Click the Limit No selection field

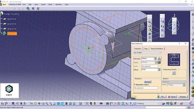click(149, 66)
